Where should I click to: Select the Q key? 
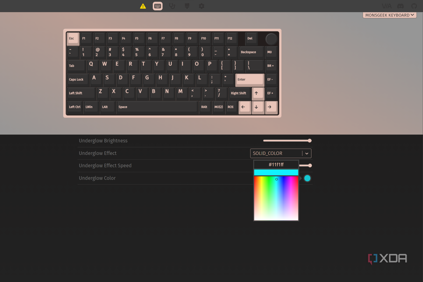[x=93, y=66]
